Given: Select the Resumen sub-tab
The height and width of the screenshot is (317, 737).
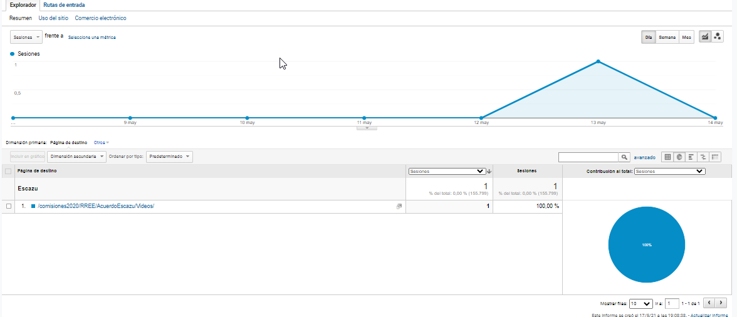Looking at the screenshot, I should coord(21,18).
